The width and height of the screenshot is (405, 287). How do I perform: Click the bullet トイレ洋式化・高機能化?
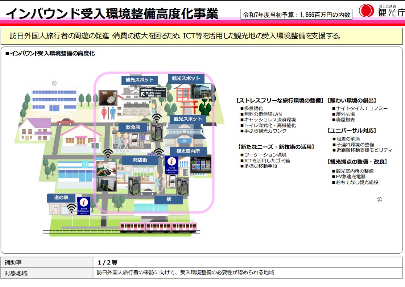pyautogui.click(x=268, y=125)
